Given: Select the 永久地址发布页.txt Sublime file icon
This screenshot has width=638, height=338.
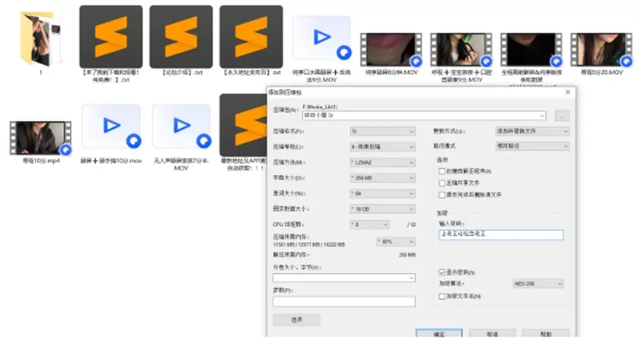Looking at the screenshot, I should pyautogui.click(x=251, y=37).
